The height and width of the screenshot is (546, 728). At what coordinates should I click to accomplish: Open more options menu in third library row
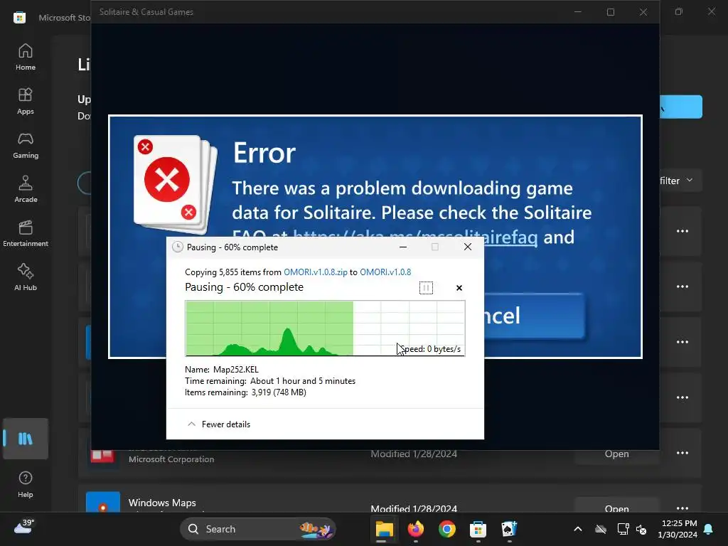682,342
